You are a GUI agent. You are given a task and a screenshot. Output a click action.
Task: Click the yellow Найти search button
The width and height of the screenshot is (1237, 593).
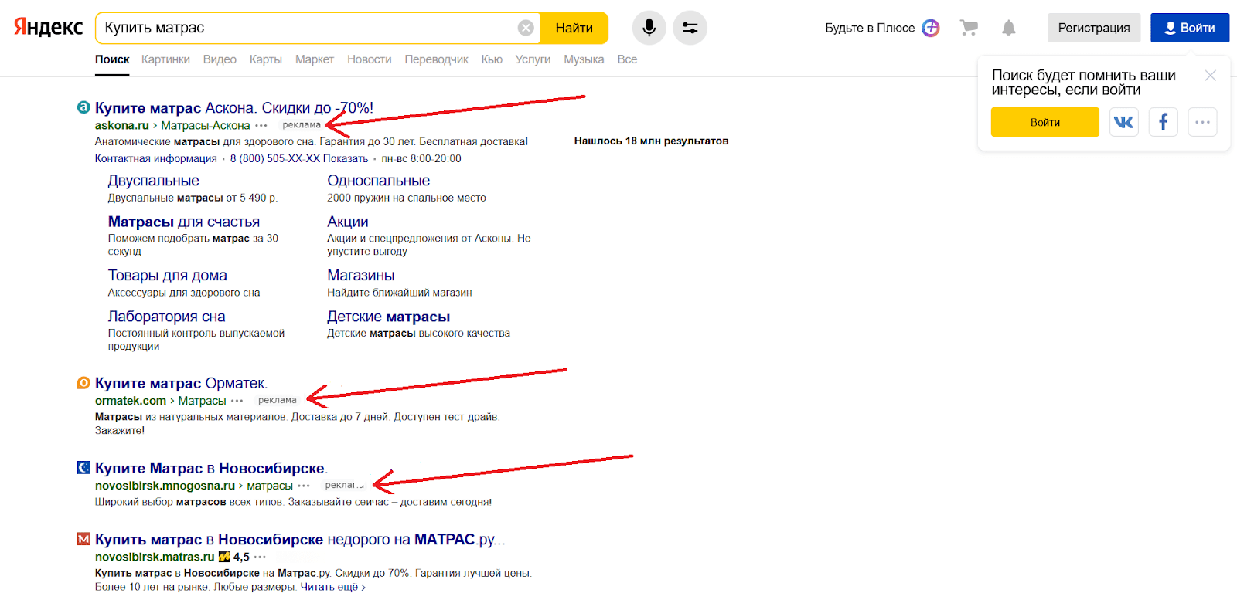click(x=574, y=28)
